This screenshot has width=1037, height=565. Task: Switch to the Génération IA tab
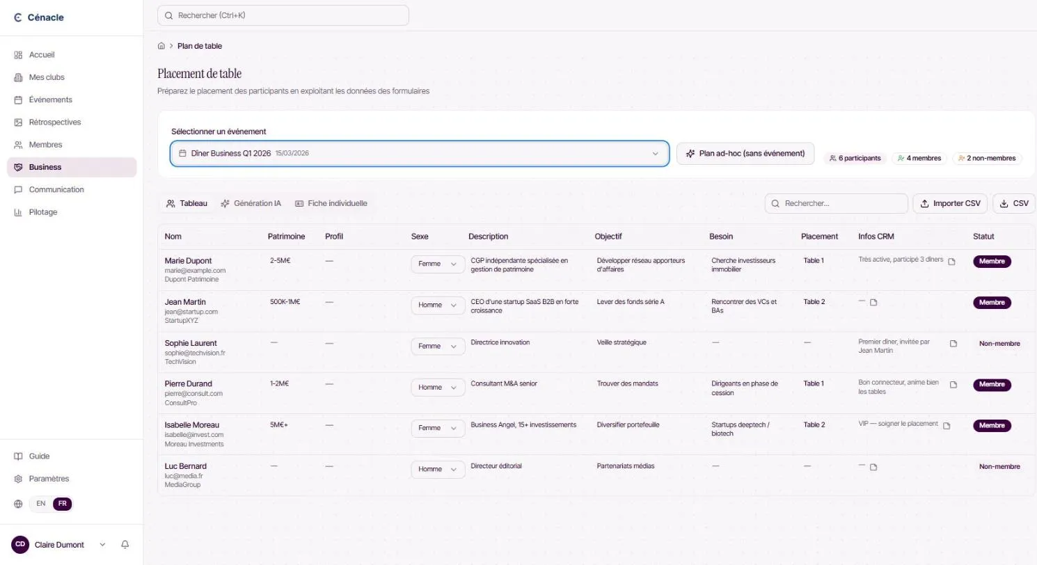[251, 204]
